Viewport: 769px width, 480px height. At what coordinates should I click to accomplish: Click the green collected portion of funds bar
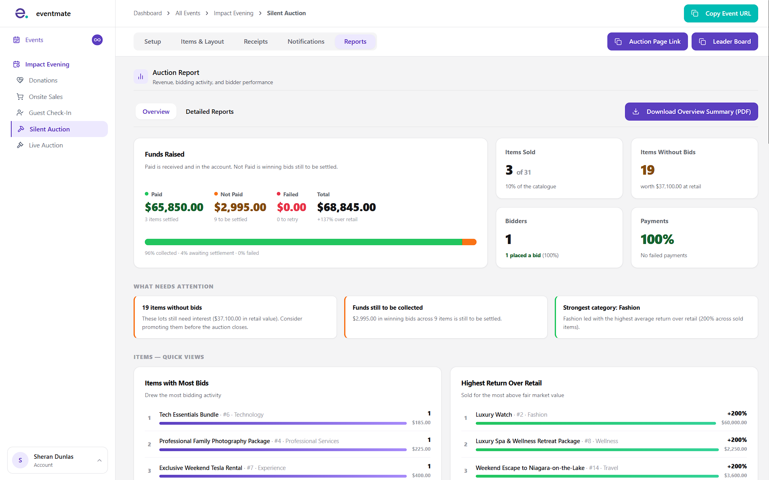click(x=303, y=242)
